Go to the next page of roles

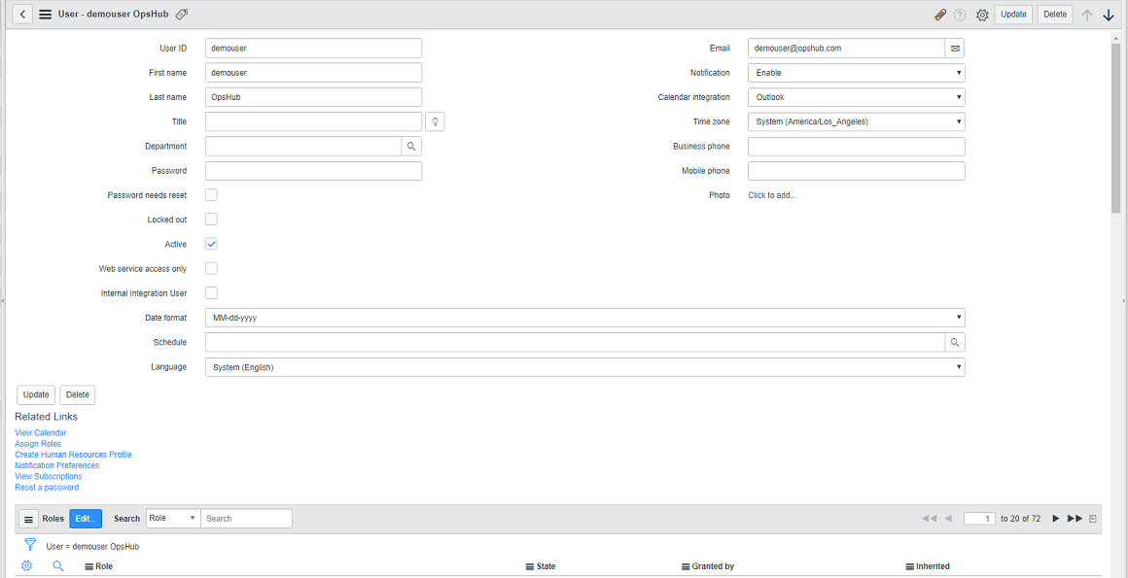(x=1056, y=519)
